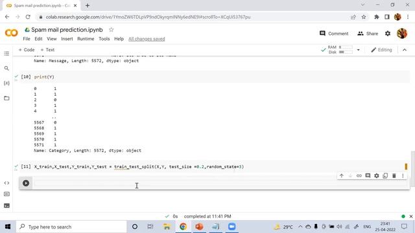This screenshot has height=233, width=415.
Task: Open Chrome three-dot menu
Action: 408,17
